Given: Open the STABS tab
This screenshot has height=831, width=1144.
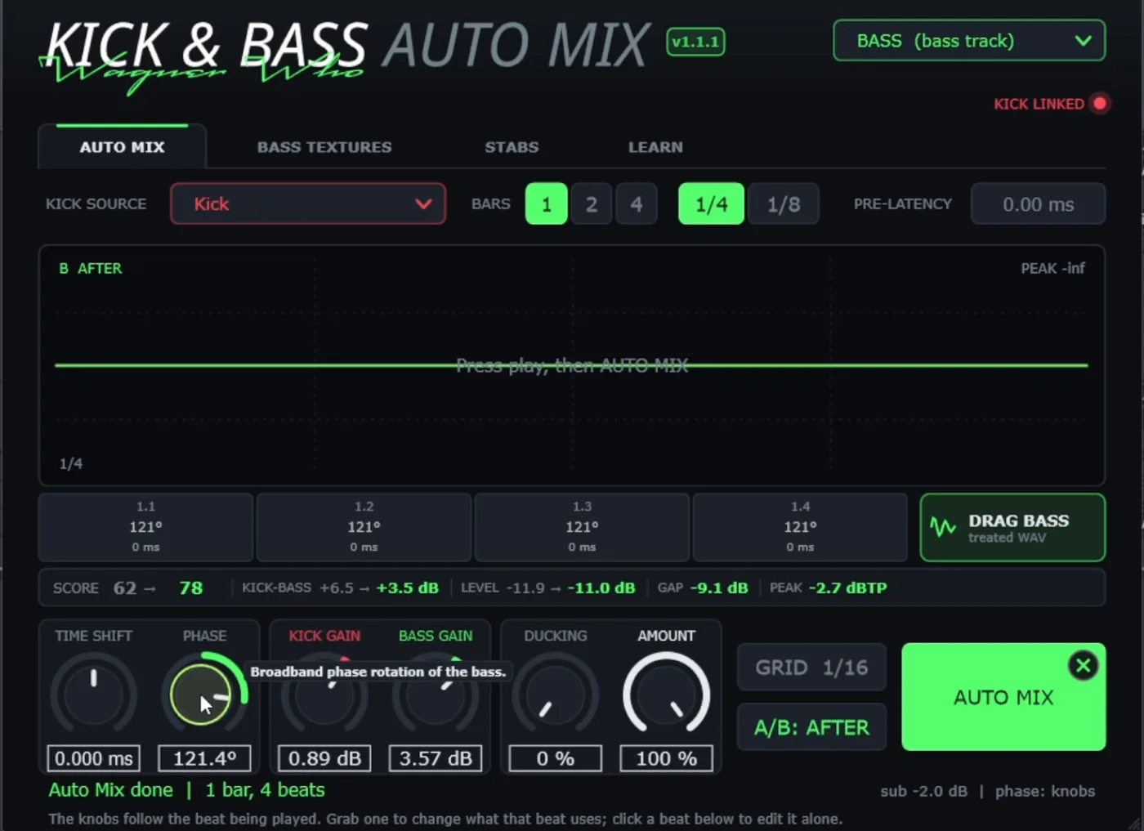Looking at the screenshot, I should [512, 147].
